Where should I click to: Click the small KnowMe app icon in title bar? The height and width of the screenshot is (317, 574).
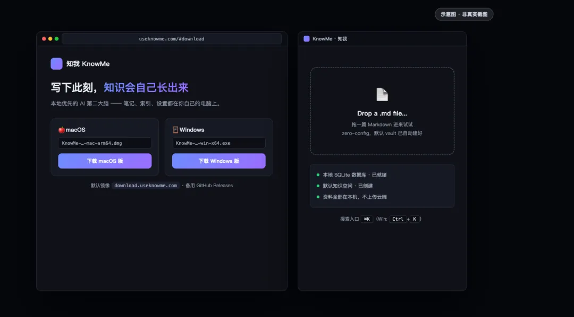tap(307, 39)
